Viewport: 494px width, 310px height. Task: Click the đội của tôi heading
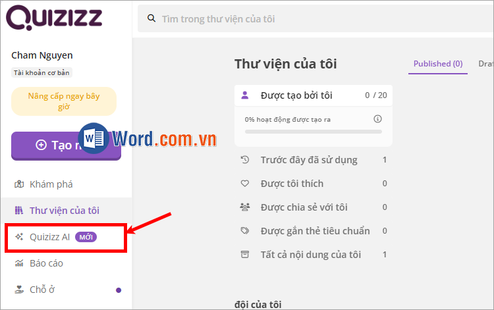pos(258,304)
